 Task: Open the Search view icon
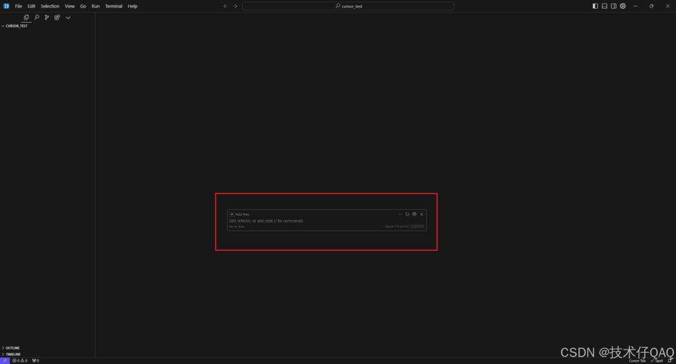pos(37,18)
